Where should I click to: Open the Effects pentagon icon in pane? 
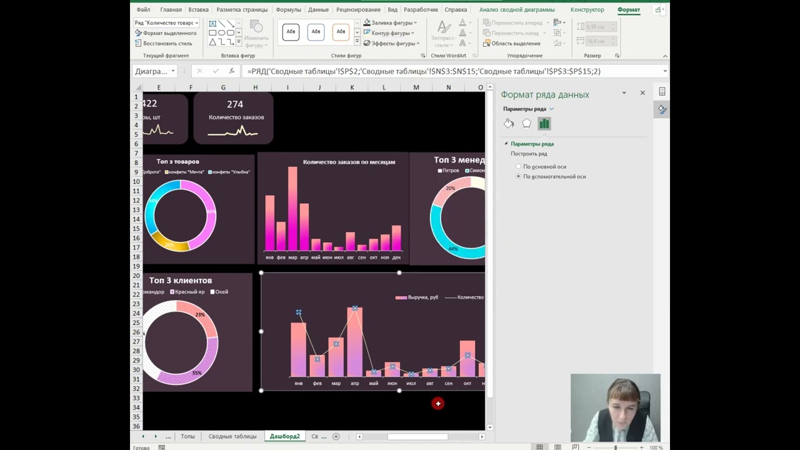(526, 124)
